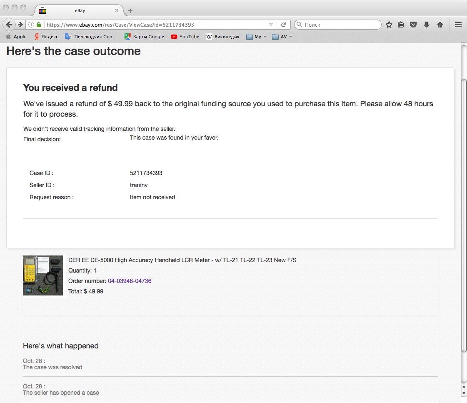The height and width of the screenshot is (403, 467).
Task: Open the Firefox hamburger menu
Action: [x=458, y=25]
